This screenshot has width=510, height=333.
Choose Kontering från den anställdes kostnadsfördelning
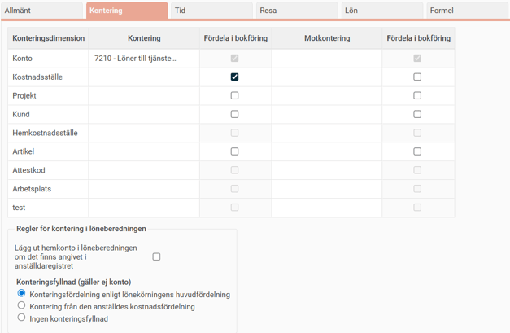(22, 306)
